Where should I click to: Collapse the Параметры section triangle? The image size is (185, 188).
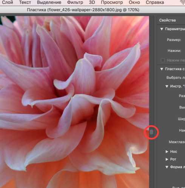(162, 29)
